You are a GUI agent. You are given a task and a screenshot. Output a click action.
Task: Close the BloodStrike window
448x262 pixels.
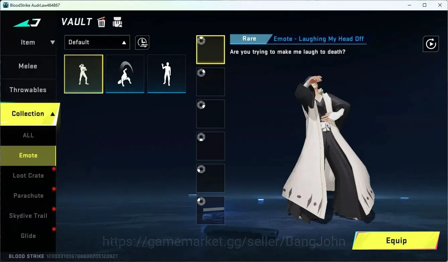[x=440, y=5]
